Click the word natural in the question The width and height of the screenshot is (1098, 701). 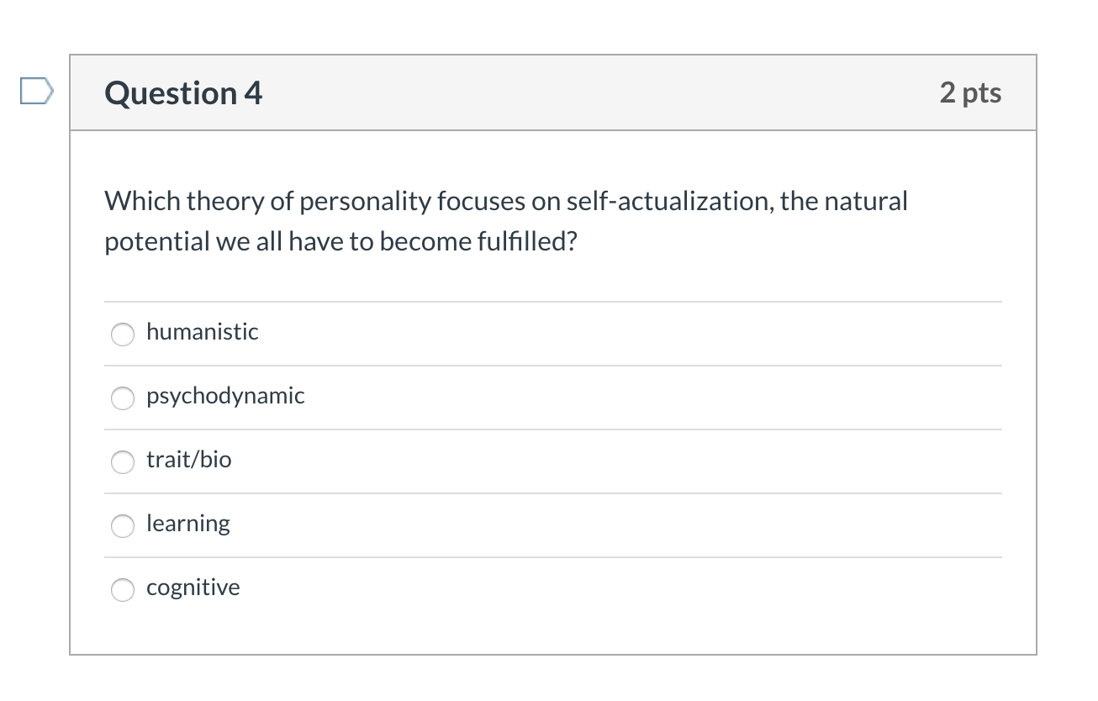point(866,202)
